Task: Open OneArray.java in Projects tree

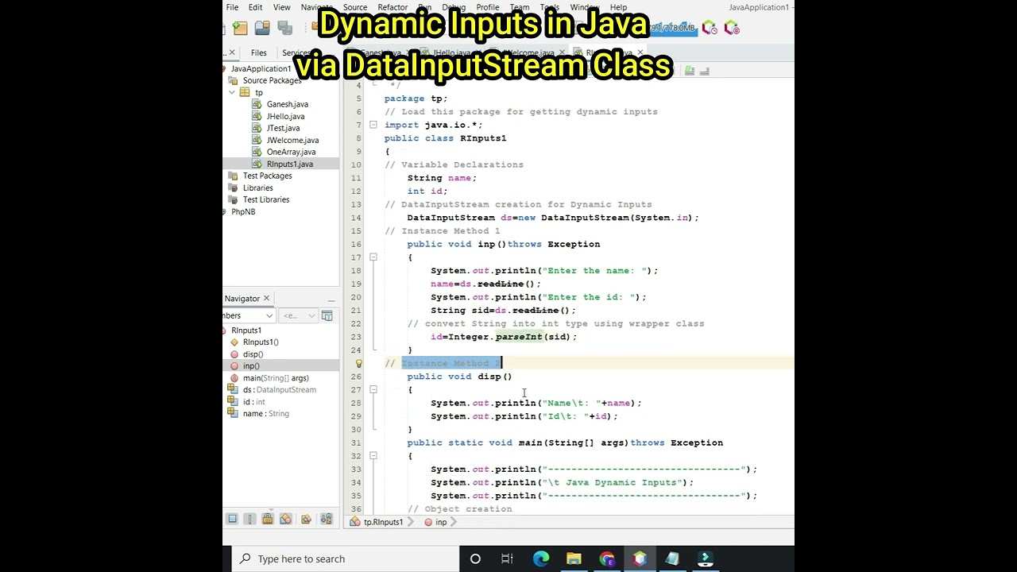Action: (x=291, y=152)
